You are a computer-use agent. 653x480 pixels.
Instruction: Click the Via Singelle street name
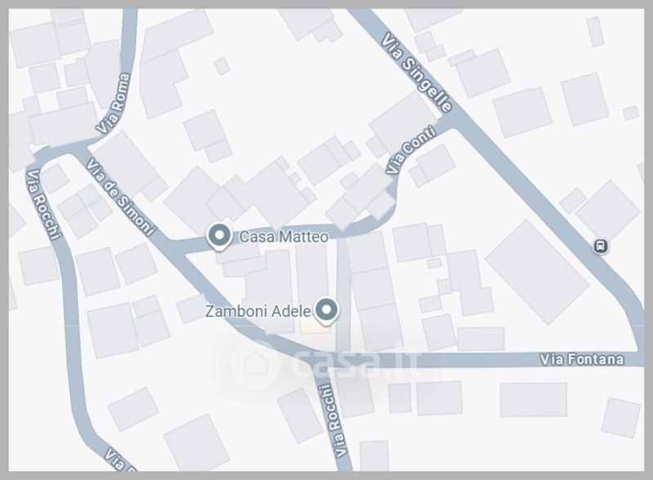click(x=417, y=73)
